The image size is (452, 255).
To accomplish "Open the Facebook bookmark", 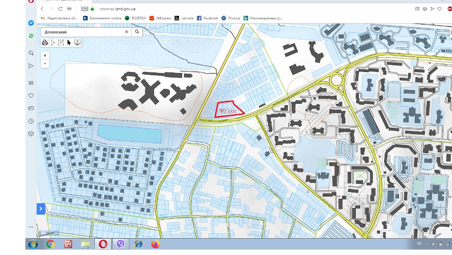I will click(x=207, y=18).
